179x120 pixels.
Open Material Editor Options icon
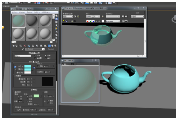coord(56,35)
